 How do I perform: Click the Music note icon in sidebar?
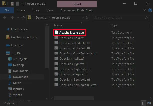point(10,83)
